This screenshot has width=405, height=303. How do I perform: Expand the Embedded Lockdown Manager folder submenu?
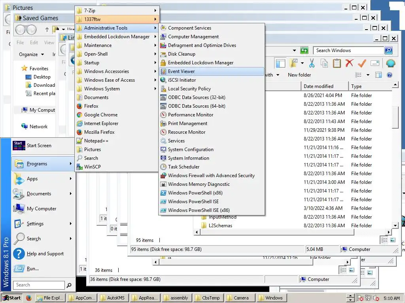[x=117, y=37]
